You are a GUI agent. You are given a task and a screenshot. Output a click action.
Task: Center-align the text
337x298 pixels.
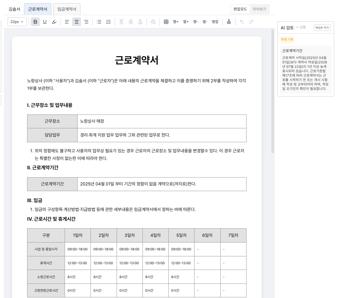[77, 22]
